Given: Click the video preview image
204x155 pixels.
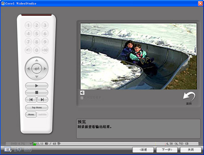Looking at the screenshot, I should (139, 56).
